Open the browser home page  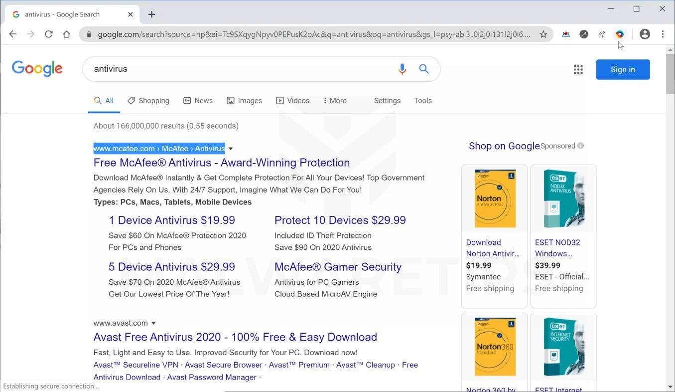coord(67,34)
